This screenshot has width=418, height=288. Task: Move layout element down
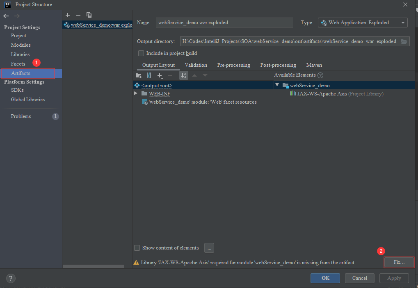pos(205,76)
